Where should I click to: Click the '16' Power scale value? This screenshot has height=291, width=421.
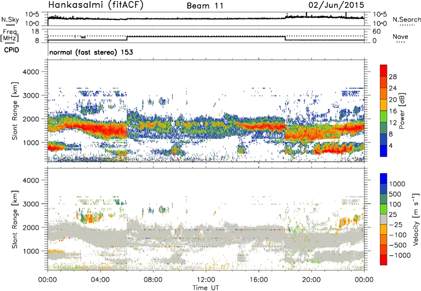tap(393, 111)
